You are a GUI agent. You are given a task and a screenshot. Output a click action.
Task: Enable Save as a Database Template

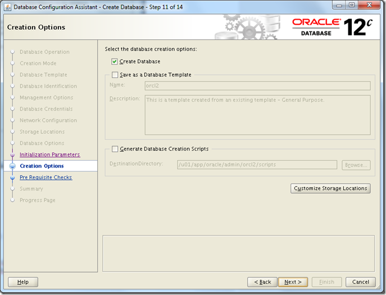click(x=115, y=75)
